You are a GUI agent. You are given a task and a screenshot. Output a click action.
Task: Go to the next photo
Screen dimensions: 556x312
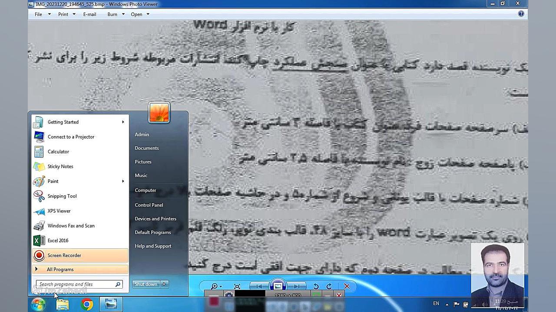click(x=296, y=286)
